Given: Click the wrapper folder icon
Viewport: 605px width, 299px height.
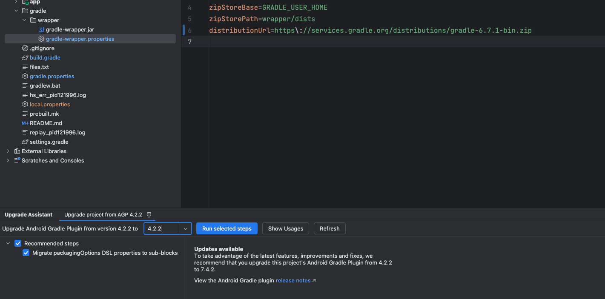Looking at the screenshot, I should click(x=33, y=20).
